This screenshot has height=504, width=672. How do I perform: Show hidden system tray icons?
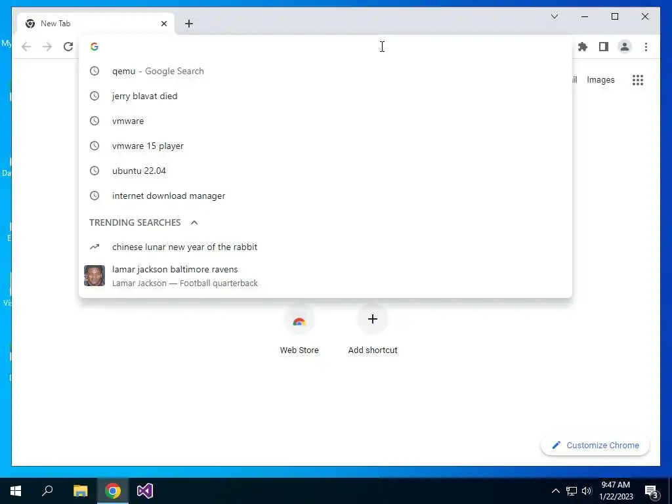point(555,491)
